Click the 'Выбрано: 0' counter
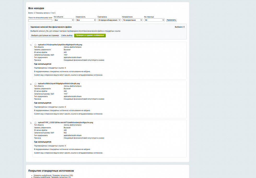 pyautogui.click(x=180, y=27)
